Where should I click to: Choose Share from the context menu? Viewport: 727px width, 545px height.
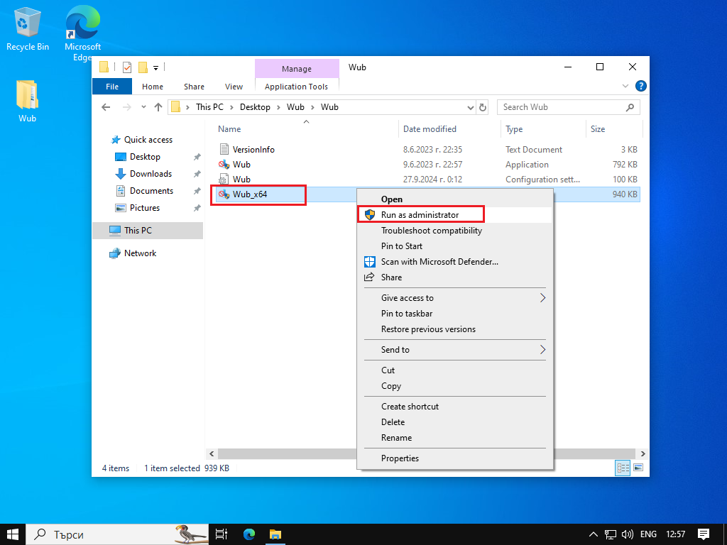point(455,277)
